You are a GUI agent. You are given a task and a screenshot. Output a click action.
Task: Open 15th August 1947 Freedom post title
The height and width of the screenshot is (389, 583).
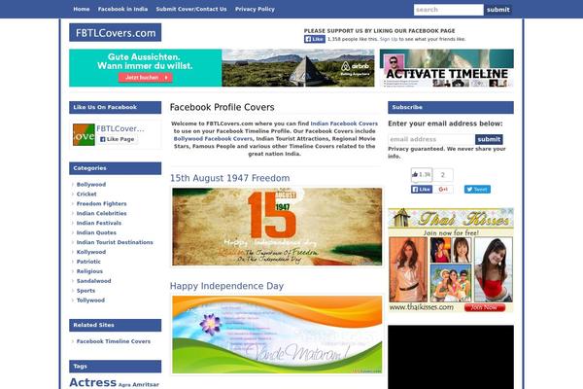(229, 178)
